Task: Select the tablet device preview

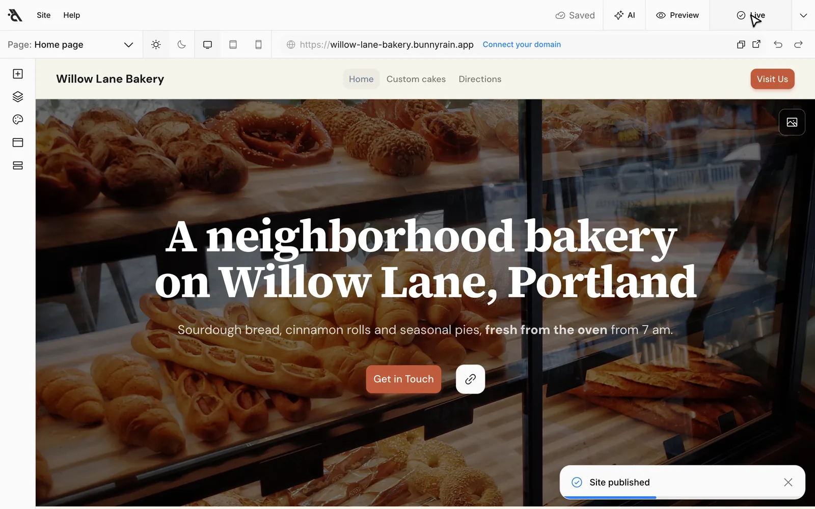Action: (233, 44)
